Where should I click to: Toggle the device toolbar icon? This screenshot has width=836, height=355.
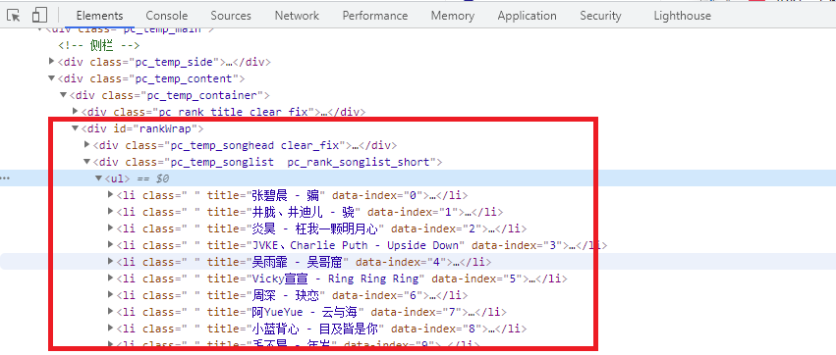(39, 15)
